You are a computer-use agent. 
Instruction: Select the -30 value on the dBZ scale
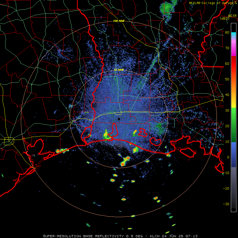[x=226, y=204]
